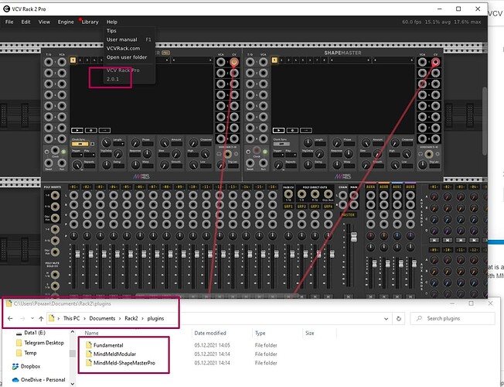Click the Length knob on right ShapeMaster
The image size is (504, 387).
[308, 142]
